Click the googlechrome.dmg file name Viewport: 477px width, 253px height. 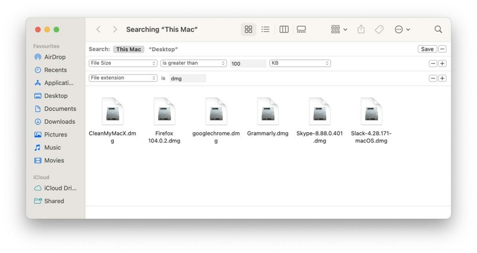pos(216,137)
